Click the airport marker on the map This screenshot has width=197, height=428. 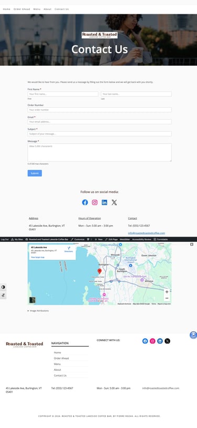pos(130,266)
